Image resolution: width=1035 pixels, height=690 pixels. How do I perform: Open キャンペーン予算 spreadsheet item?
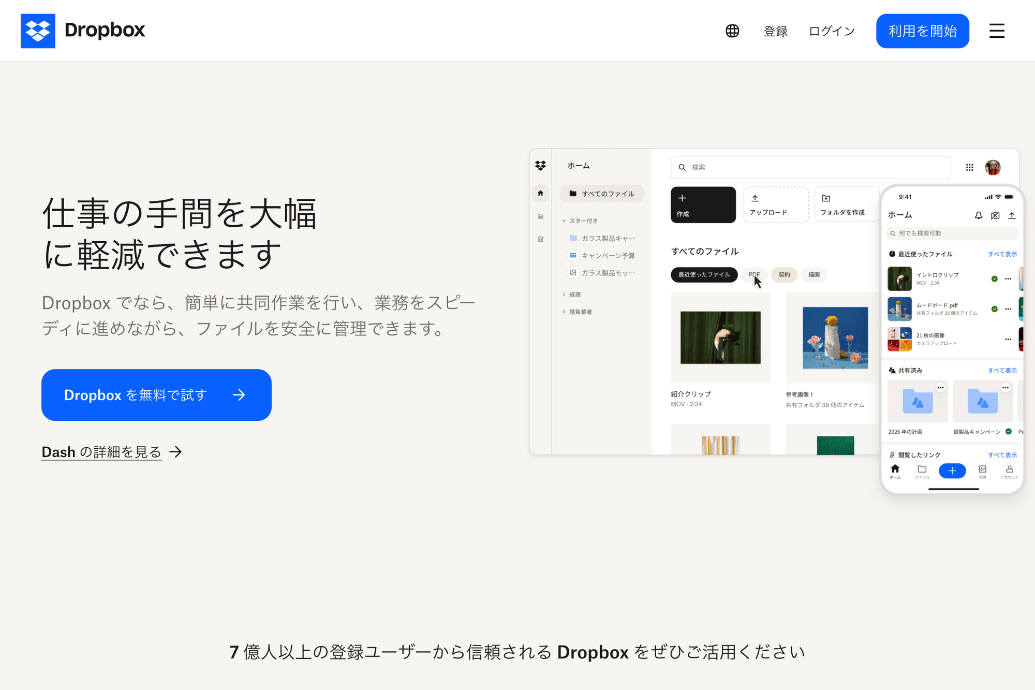(602, 255)
